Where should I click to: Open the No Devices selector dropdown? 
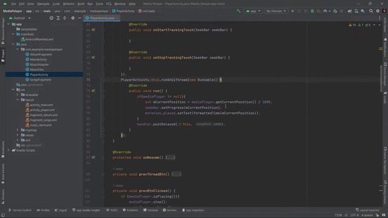click(x=276, y=11)
